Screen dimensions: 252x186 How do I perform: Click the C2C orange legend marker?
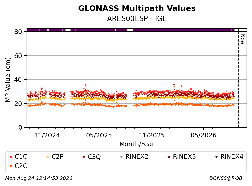(11, 166)
